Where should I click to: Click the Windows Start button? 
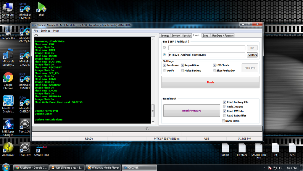[x=6, y=167]
